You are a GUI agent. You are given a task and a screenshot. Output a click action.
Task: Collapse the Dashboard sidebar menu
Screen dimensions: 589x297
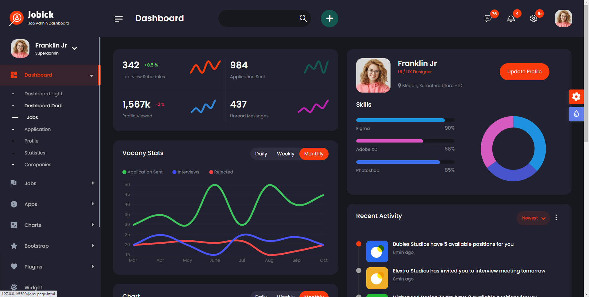coord(92,75)
